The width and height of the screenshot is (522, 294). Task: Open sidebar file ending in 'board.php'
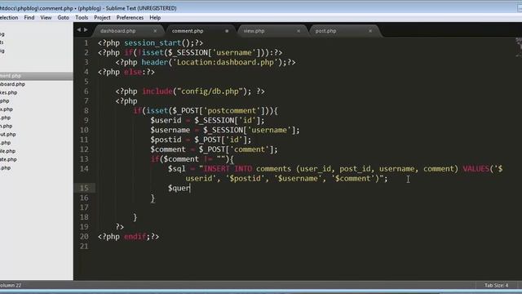click(13, 84)
